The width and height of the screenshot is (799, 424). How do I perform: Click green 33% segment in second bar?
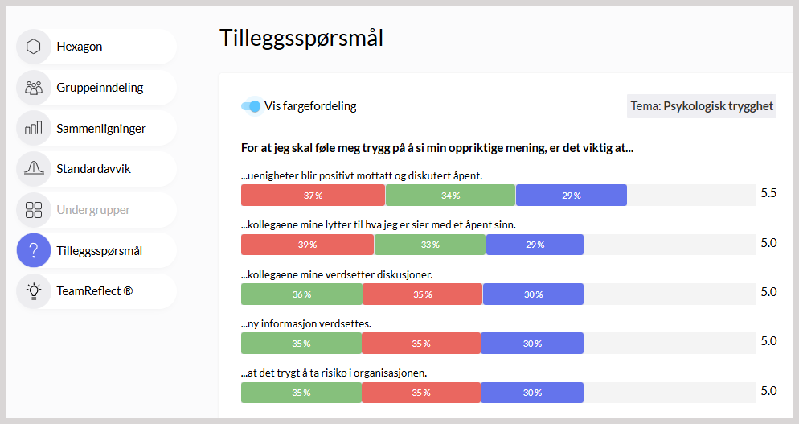pyautogui.click(x=429, y=245)
